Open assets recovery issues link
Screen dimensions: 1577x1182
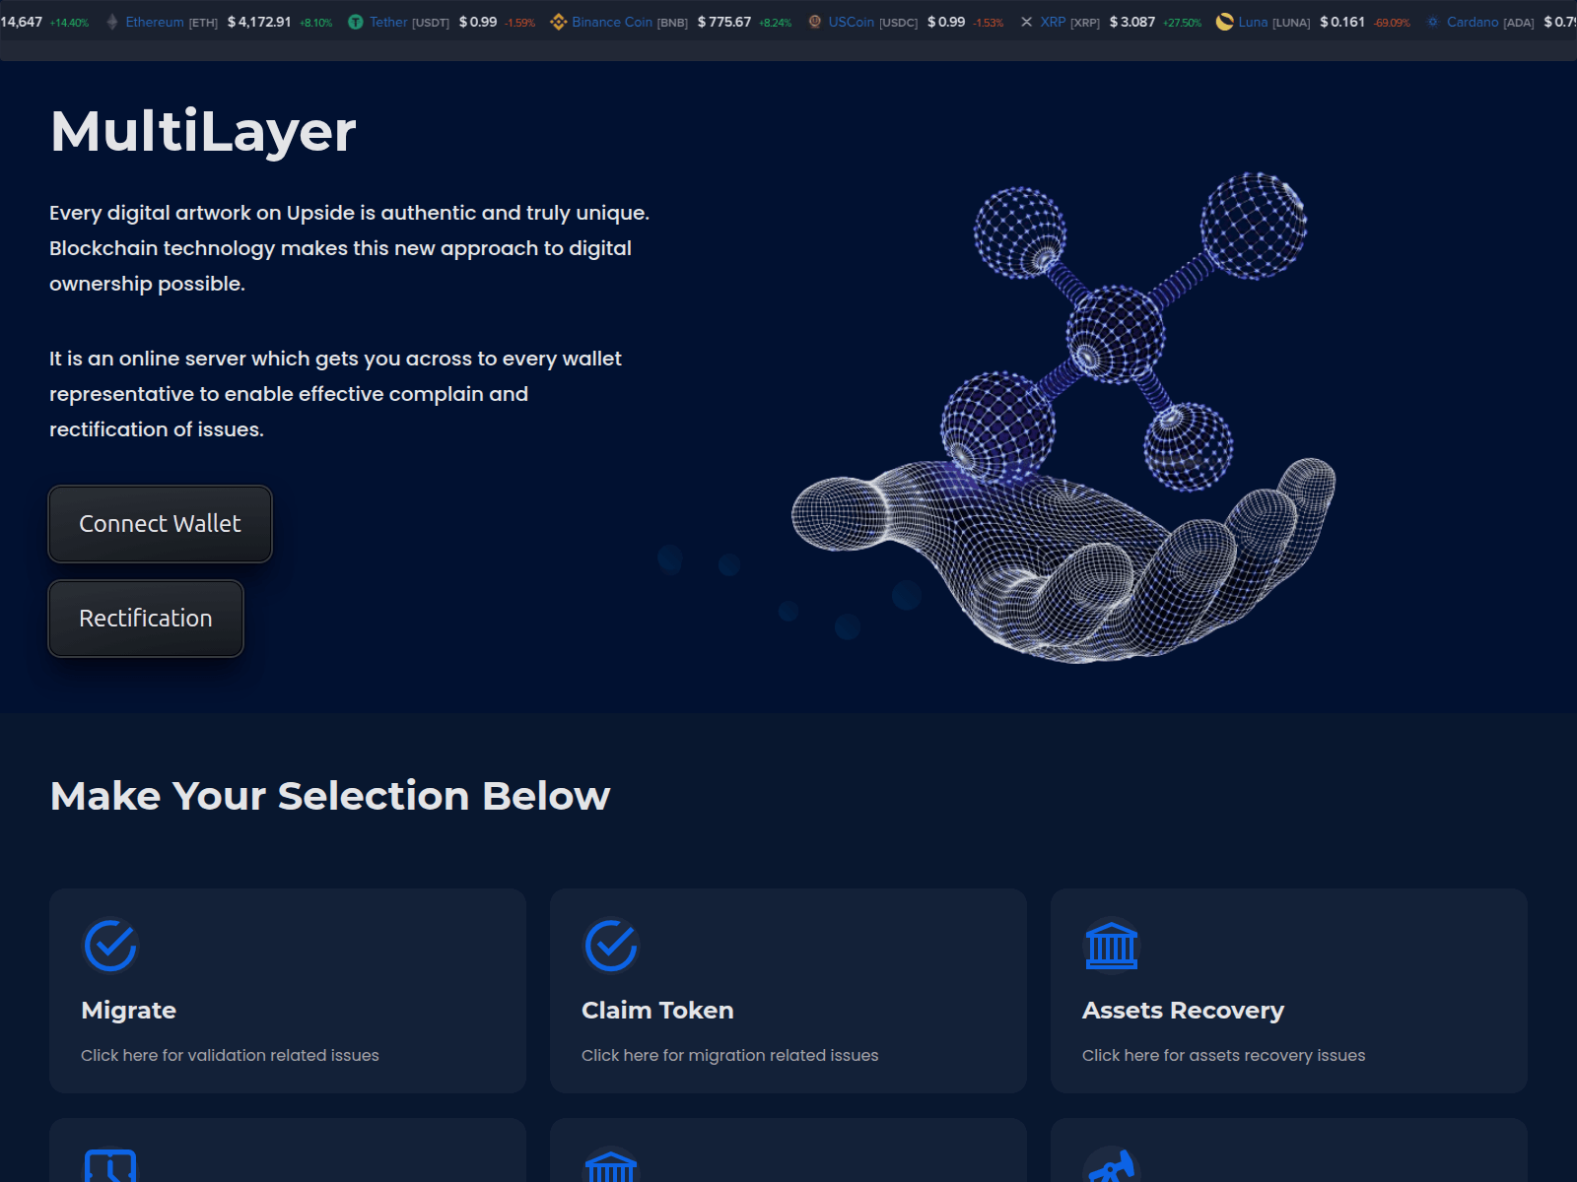click(1223, 1055)
